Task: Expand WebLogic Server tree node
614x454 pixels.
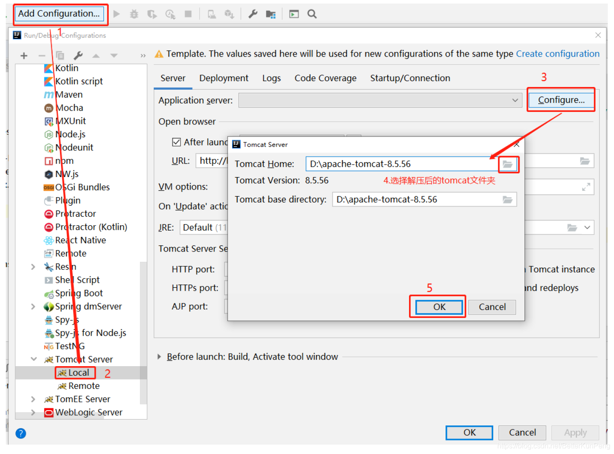Action: click(x=33, y=413)
